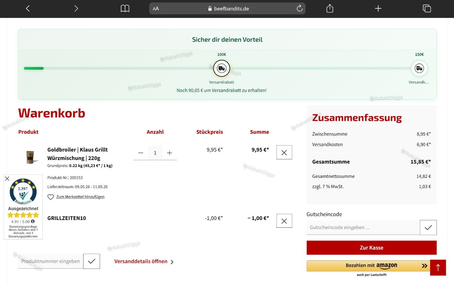Submit the Produktnummer with checkmark button
Image resolution: width=454 pixels, height=284 pixels.
click(x=92, y=261)
